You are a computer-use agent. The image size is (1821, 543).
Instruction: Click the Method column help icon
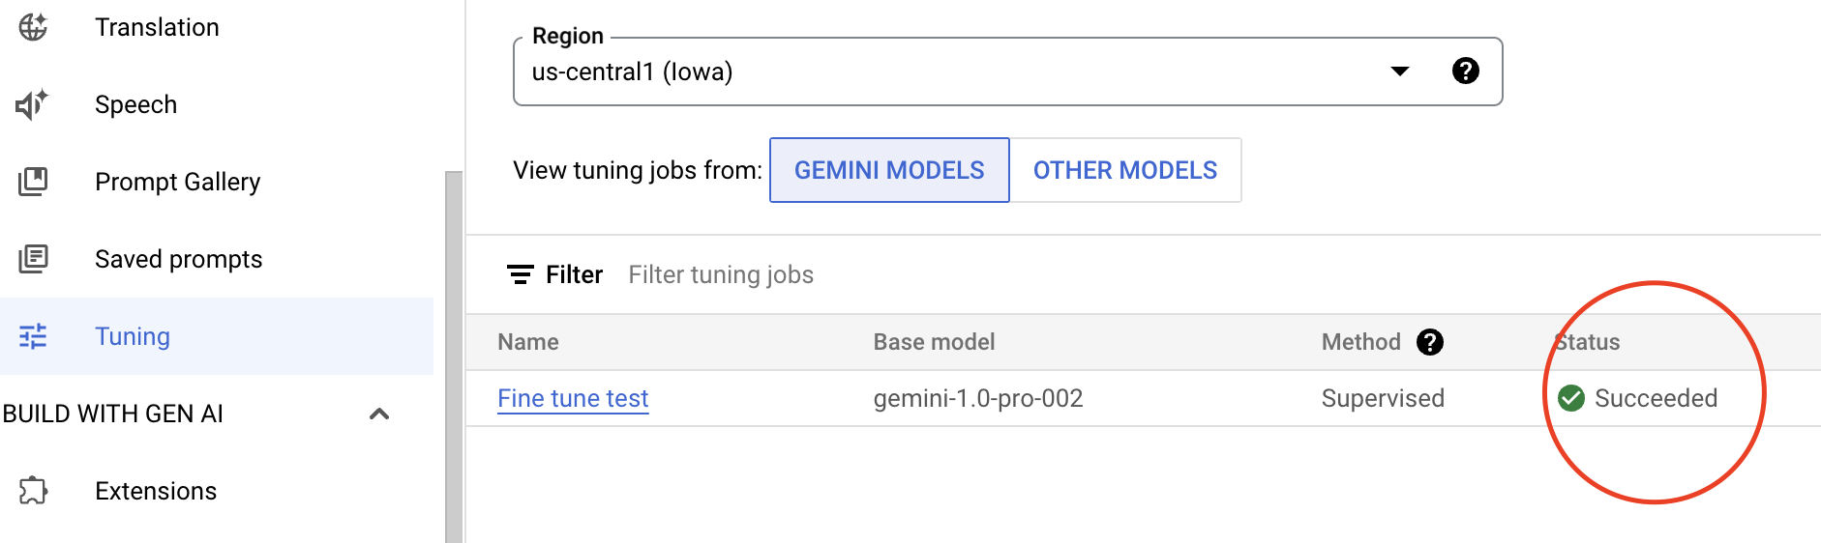(1430, 342)
